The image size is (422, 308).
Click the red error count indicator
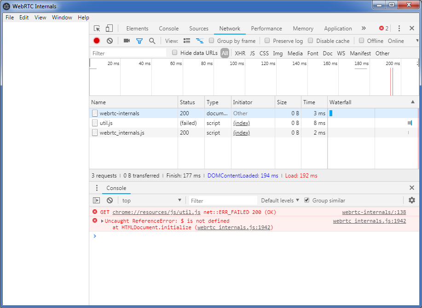[x=384, y=28]
